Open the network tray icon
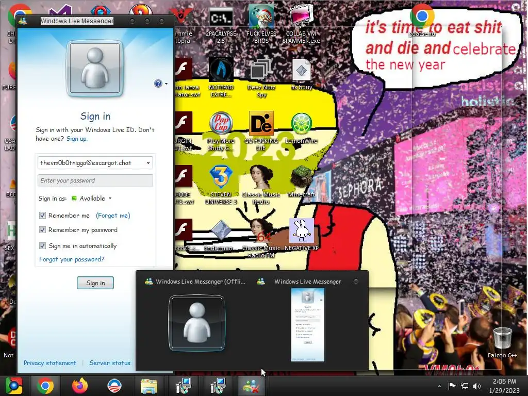Screen dimensions: 528x396 pyautogui.click(x=465, y=386)
